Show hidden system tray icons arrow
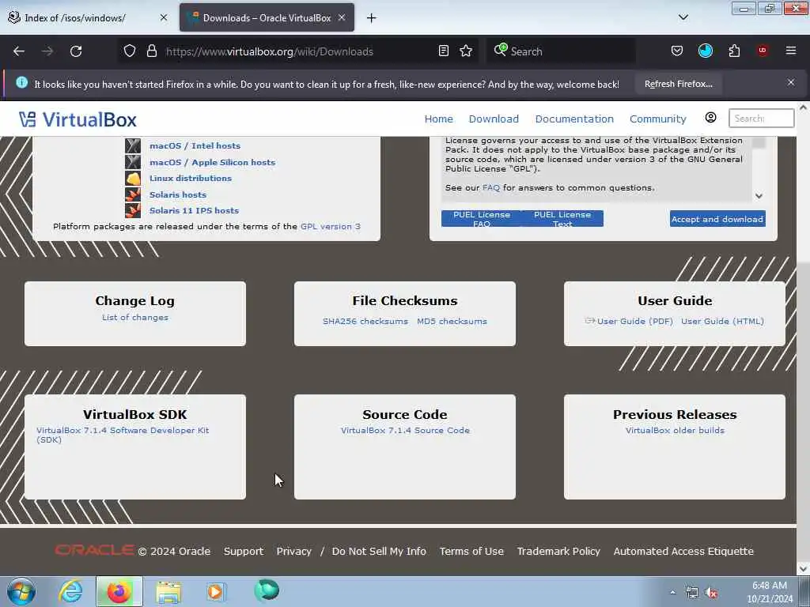 coord(672,593)
